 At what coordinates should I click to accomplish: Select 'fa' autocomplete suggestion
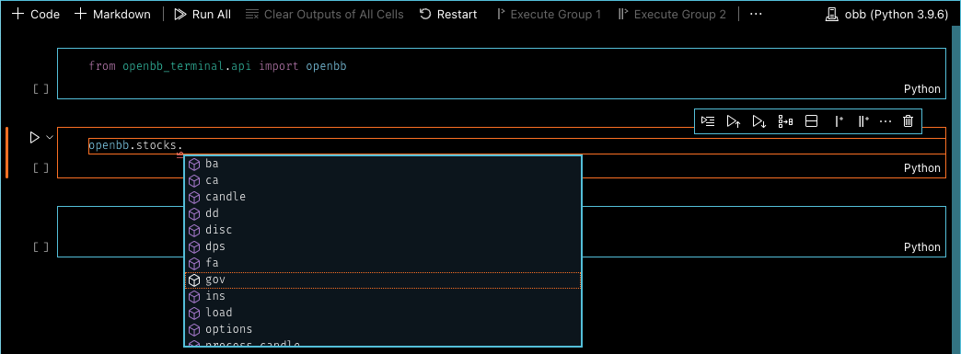tap(383, 263)
